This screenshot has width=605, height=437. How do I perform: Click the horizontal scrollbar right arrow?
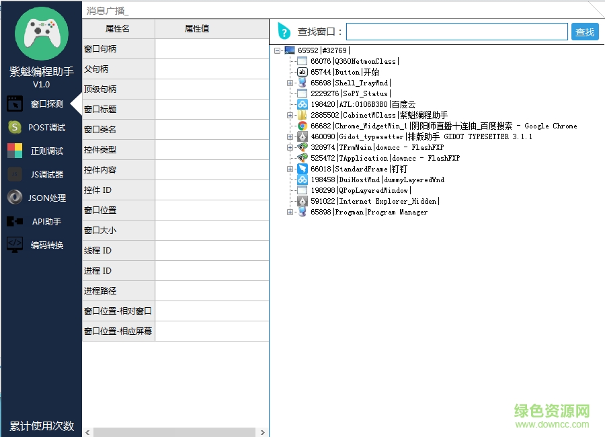263,432
